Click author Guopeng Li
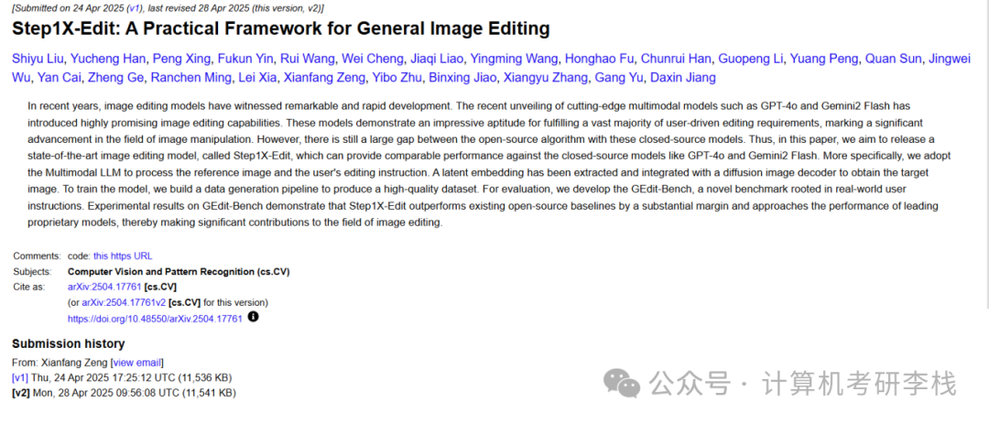 750,59
